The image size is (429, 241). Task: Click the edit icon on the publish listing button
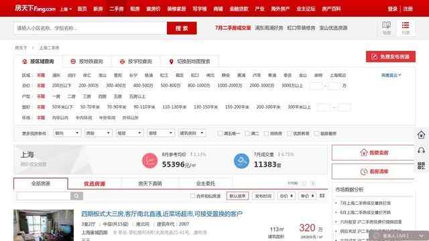374,56
